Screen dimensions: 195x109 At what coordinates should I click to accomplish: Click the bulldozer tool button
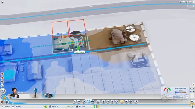(x=192, y=101)
